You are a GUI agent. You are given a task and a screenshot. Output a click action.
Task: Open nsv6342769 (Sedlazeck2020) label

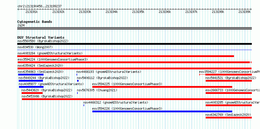[x=228, y=115]
